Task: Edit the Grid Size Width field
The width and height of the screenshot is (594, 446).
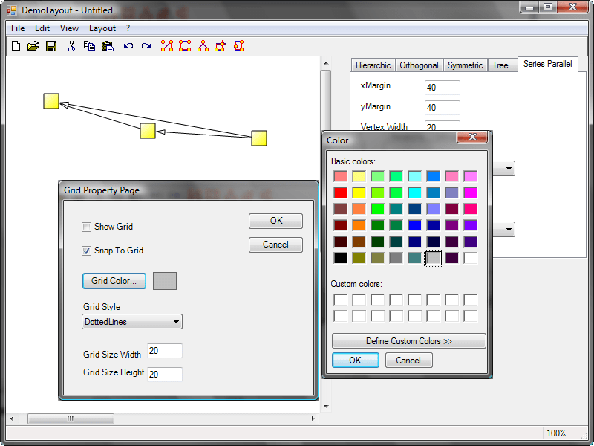Action: (x=164, y=350)
